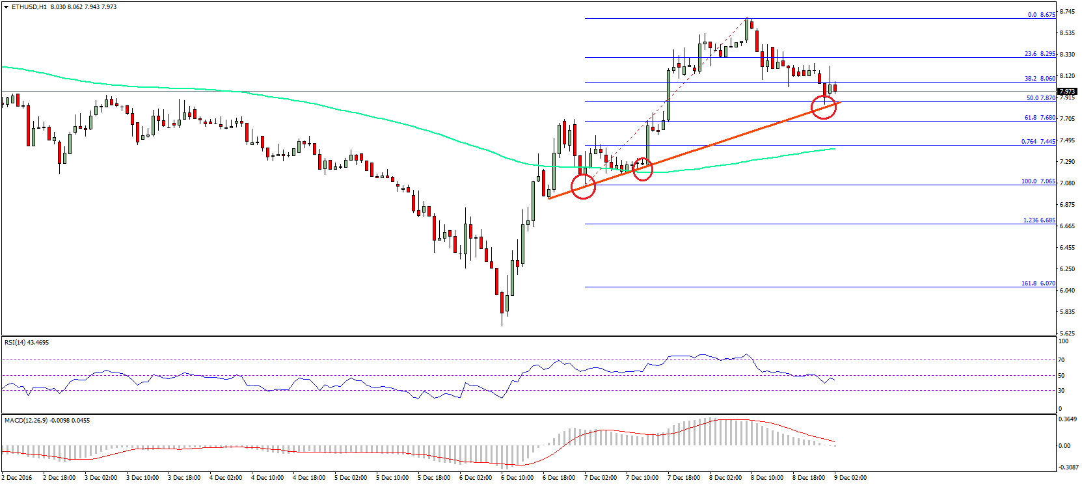
Task: Click the current price tag 7.973
Action: point(1068,92)
